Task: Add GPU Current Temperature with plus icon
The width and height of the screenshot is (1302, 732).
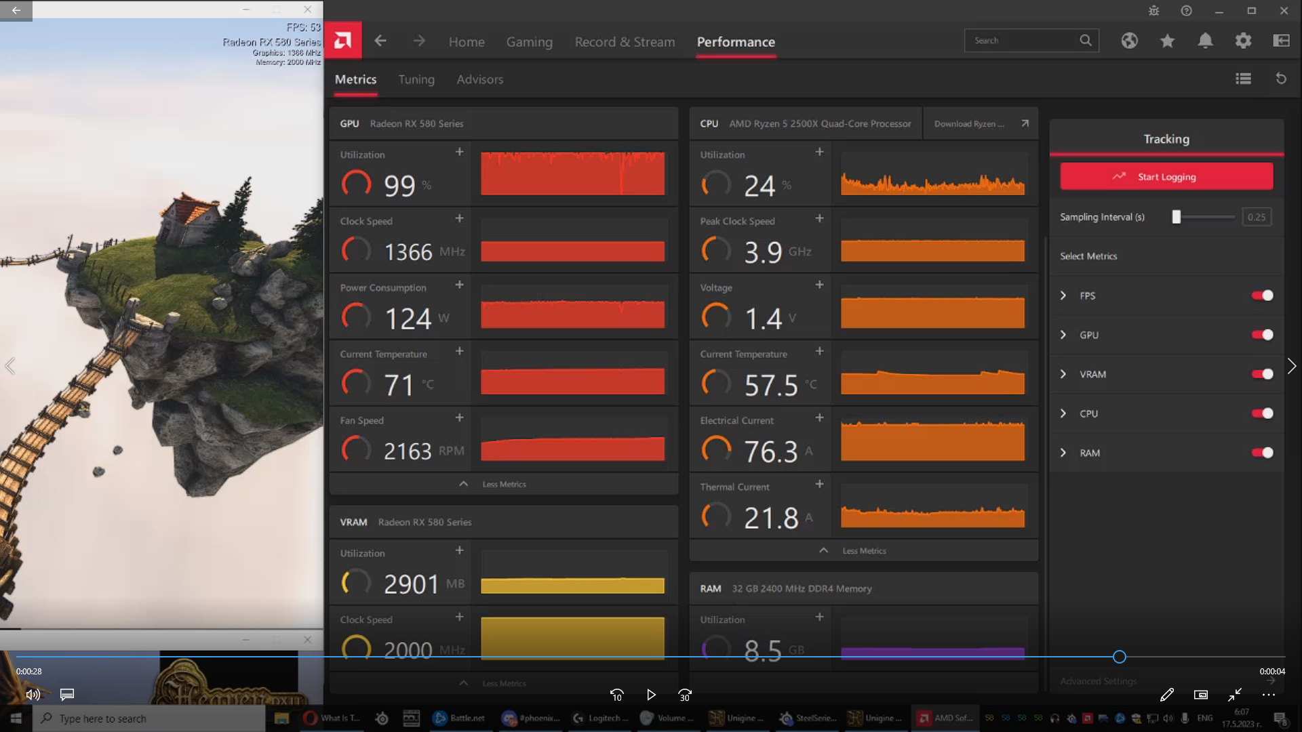Action: tap(459, 351)
